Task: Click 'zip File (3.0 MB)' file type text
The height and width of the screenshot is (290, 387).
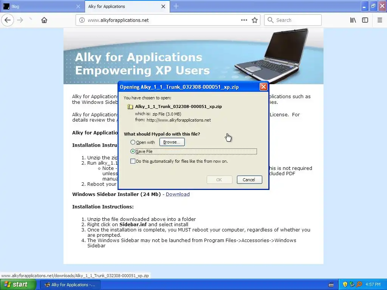Action: pos(167,114)
